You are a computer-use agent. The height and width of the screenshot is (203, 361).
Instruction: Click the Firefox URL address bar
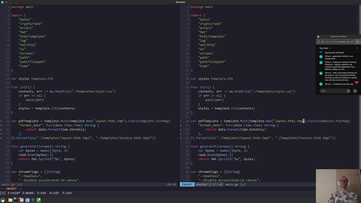(337, 42)
